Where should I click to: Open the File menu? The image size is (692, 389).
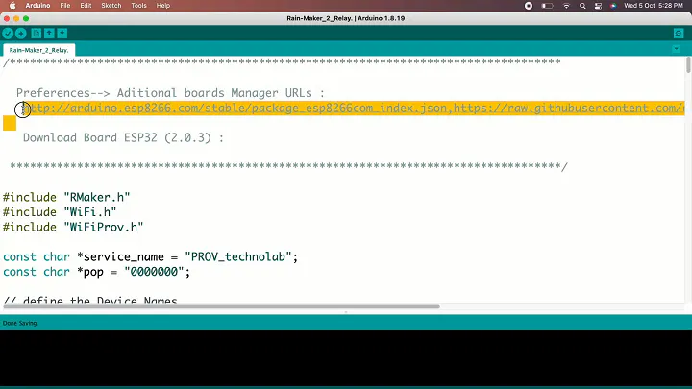(65, 6)
